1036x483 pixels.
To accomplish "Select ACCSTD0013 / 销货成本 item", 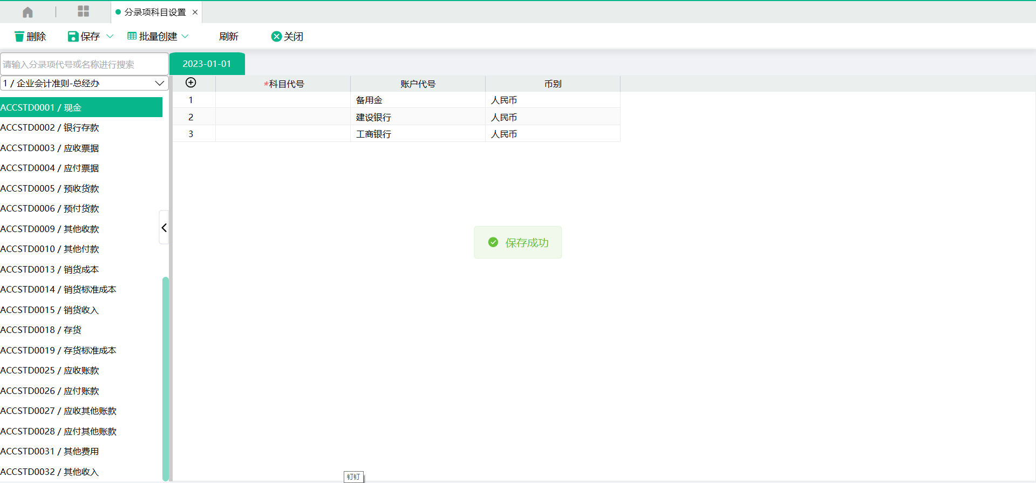I will [81, 269].
